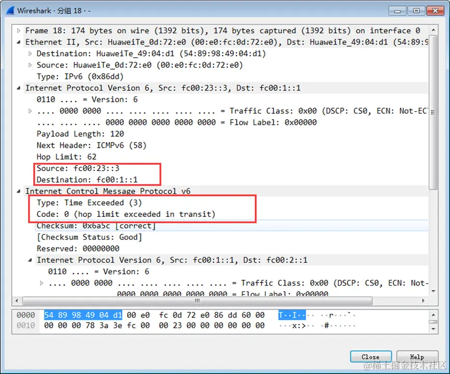450x374 pixels.
Task: Click hex offset 0010
Action: coord(25,326)
